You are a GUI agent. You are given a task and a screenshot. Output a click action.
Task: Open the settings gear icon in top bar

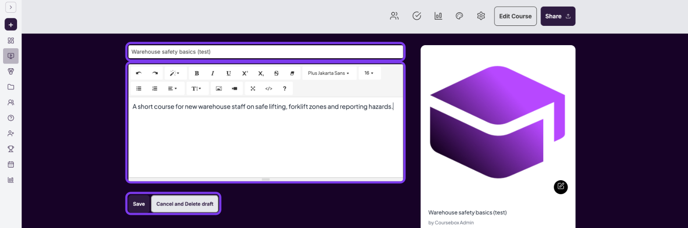click(x=481, y=16)
